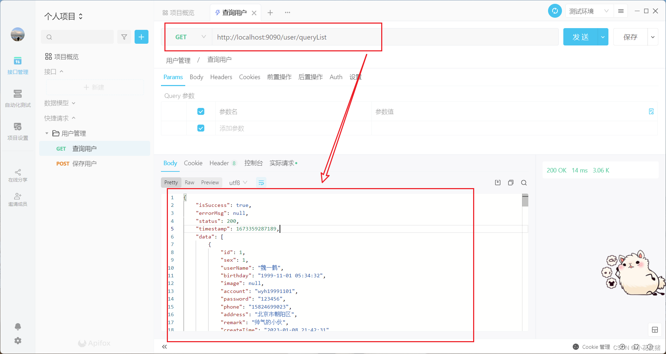The width and height of the screenshot is (666, 354).
Task: Uncheck the 添加参数 row checkbox
Action: (201, 128)
